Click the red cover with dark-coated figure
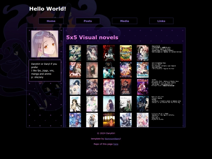Viewport: 212px width, 159px height. pyautogui.click(x=109, y=53)
